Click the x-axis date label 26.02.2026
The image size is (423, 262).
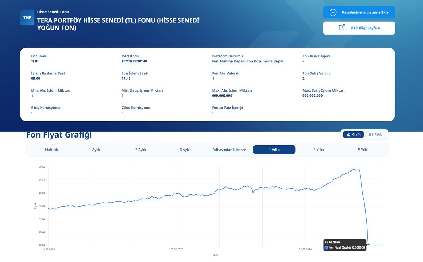pyautogui.click(x=177, y=250)
